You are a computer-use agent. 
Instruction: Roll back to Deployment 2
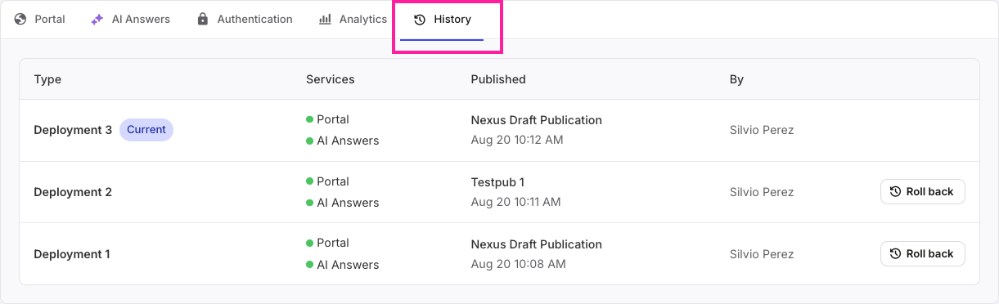click(x=923, y=192)
